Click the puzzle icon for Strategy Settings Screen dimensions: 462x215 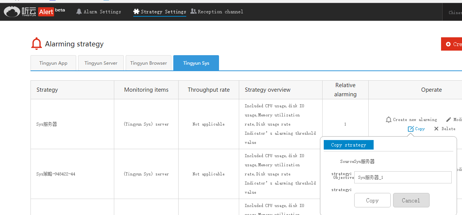(136, 11)
